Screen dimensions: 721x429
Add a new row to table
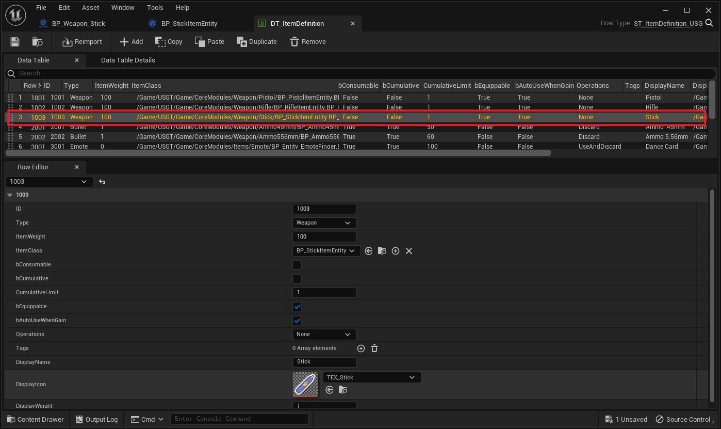point(131,42)
